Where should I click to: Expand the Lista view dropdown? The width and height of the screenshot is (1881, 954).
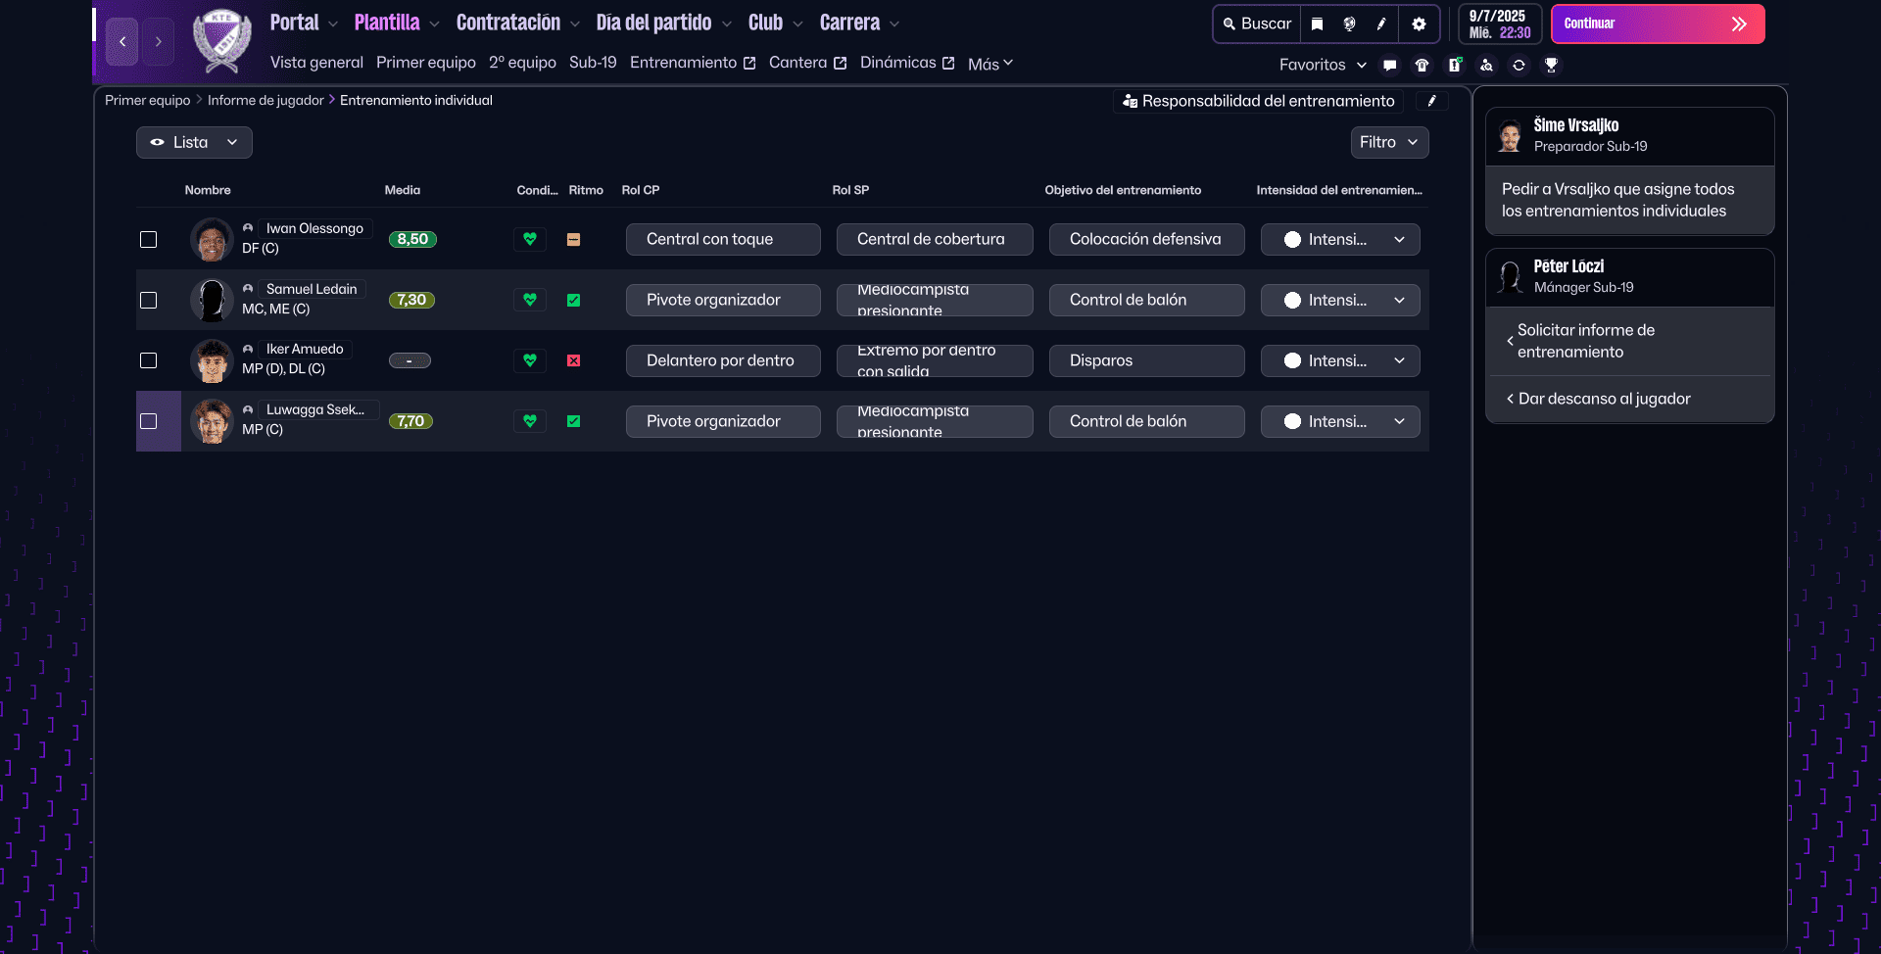pyautogui.click(x=194, y=143)
